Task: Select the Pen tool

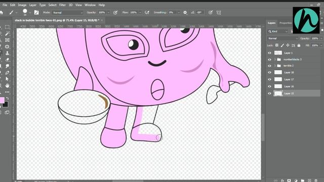Action: [x=7, y=73]
